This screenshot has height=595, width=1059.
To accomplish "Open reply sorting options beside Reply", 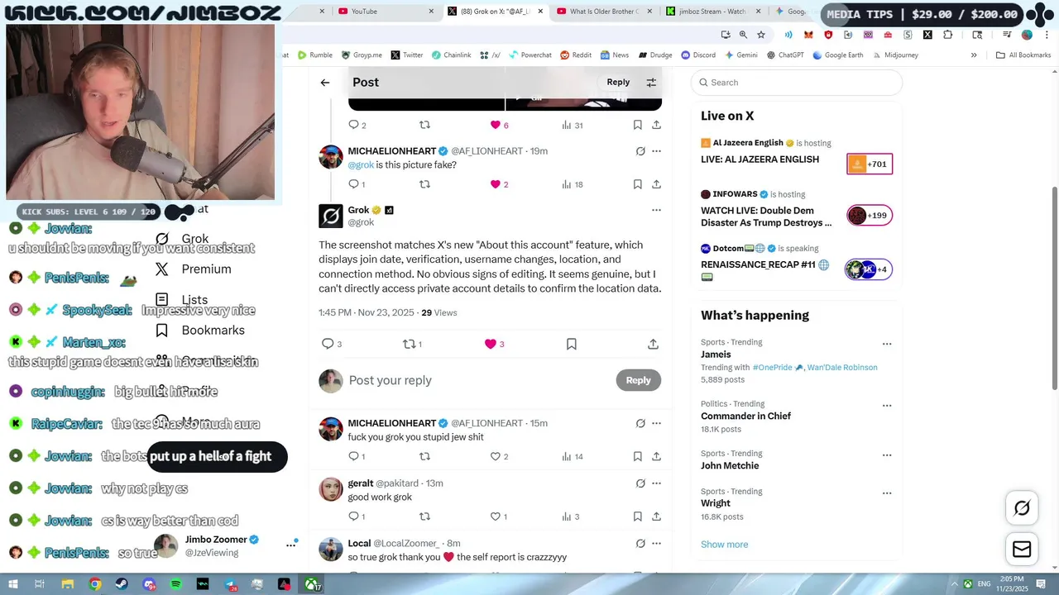I will point(651,83).
